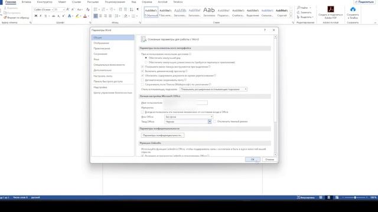This screenshot has height=212, width=378.
Task: Click the Save to TeraBox cloud icon
Action: point(353,9)
